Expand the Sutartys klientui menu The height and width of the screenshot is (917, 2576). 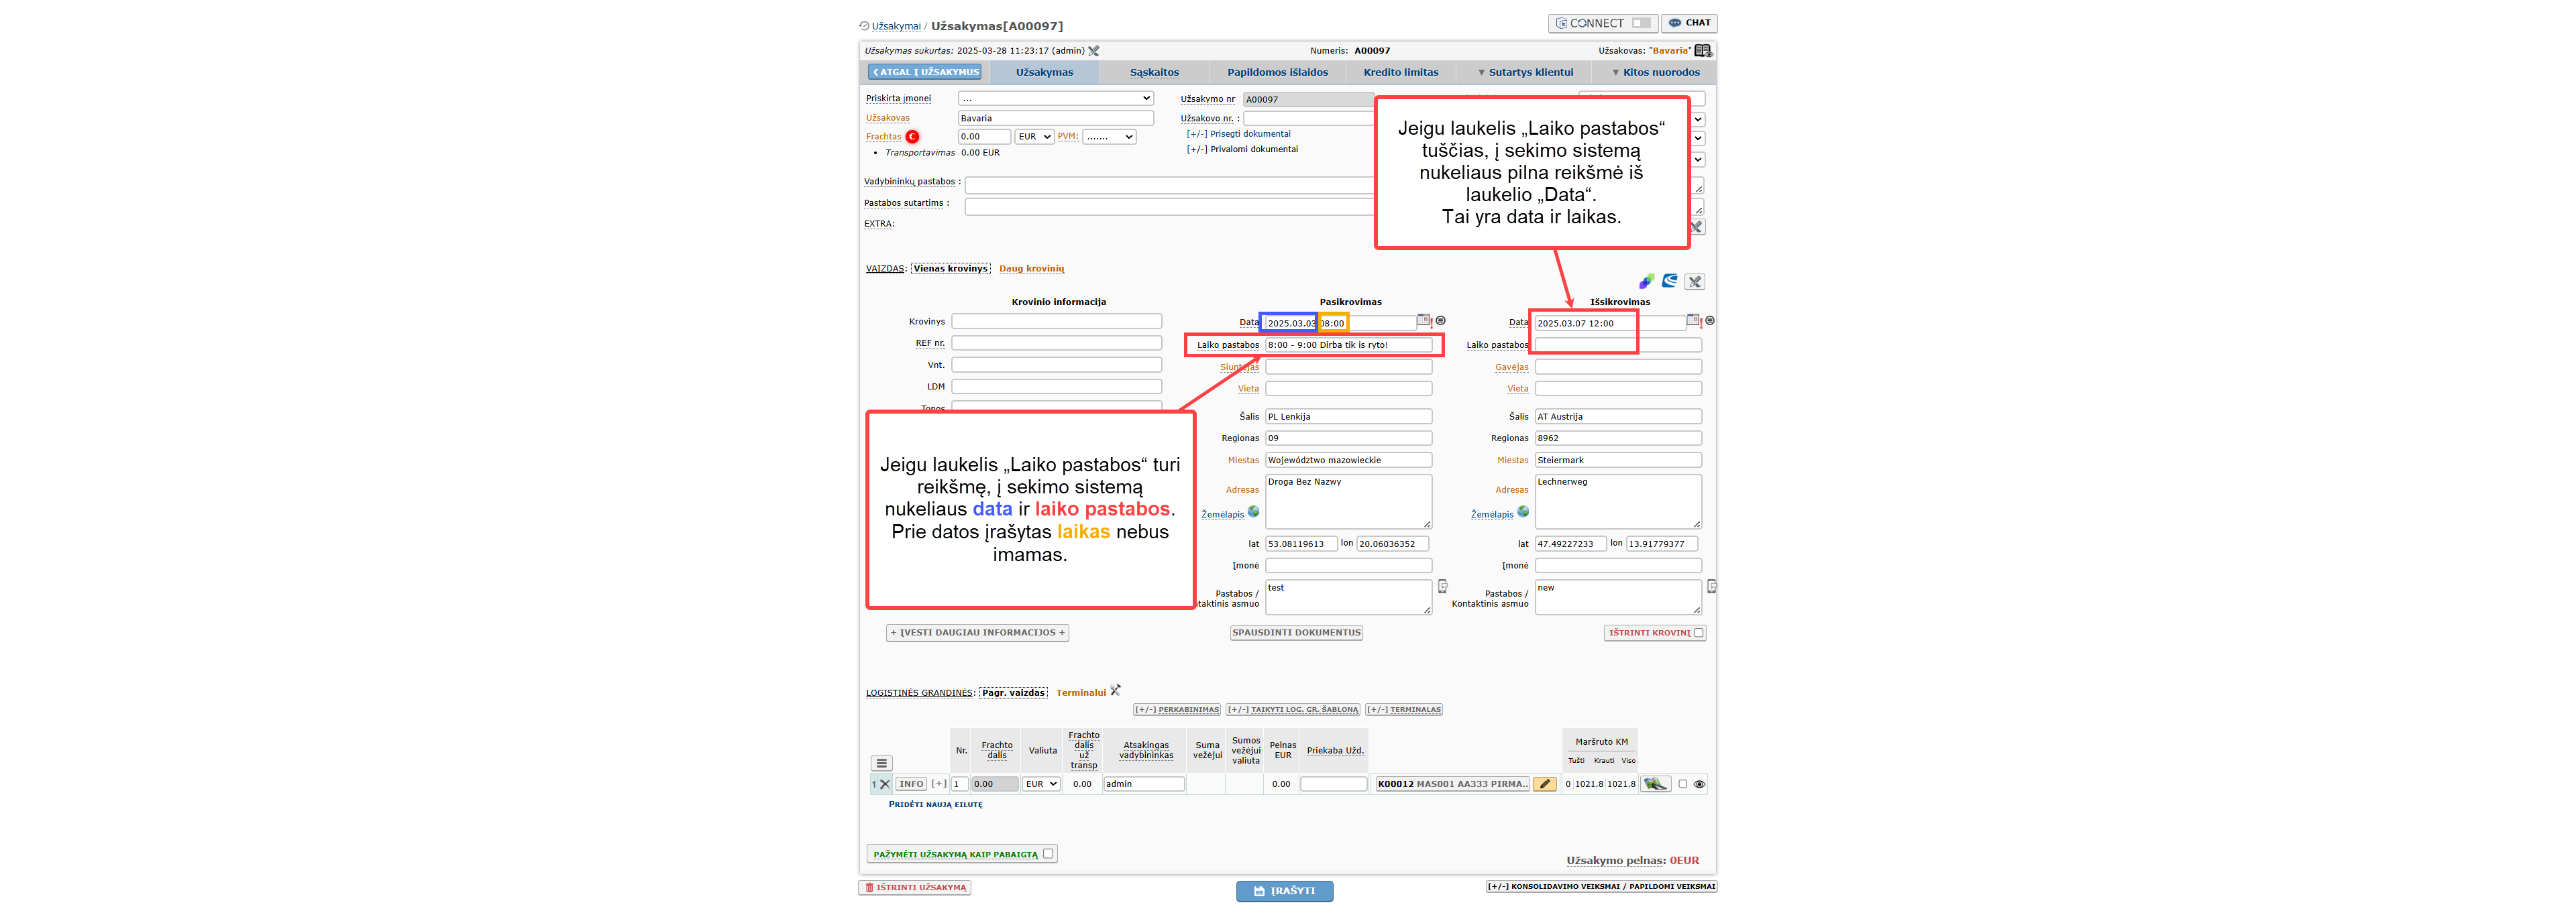tap(1525, 73)
